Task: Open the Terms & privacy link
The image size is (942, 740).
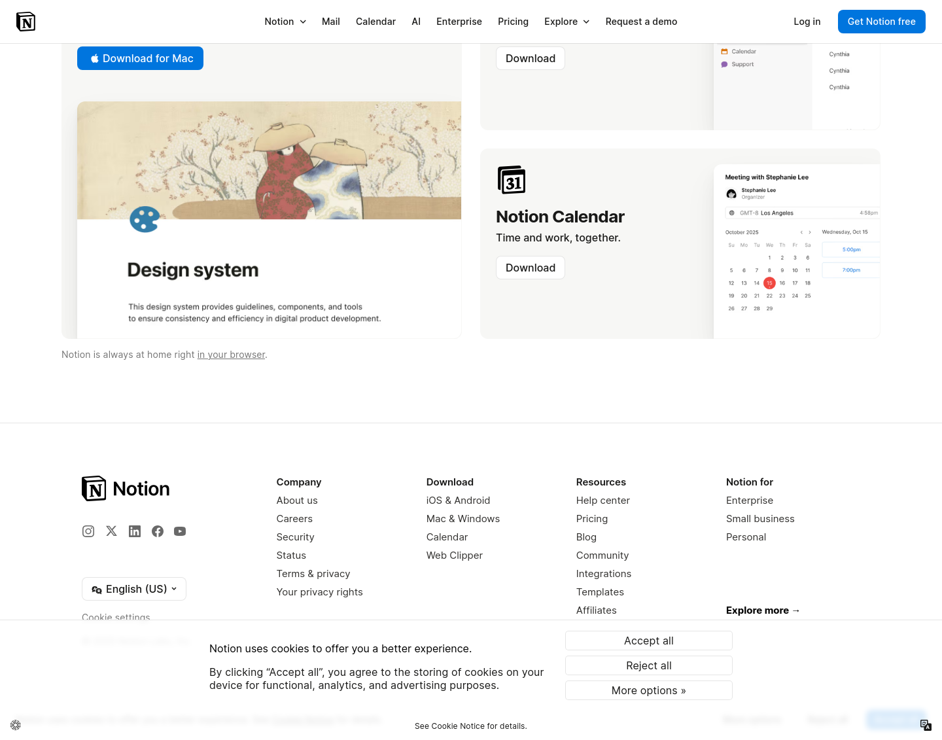Action: coord(313,574)
